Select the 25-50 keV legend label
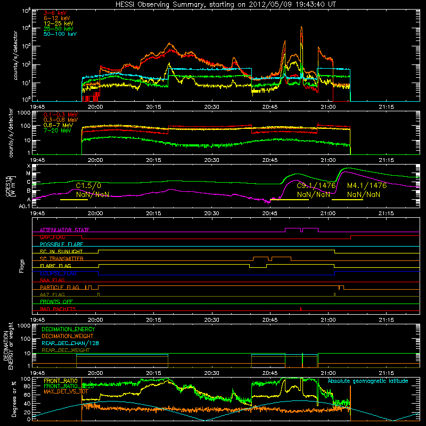The height and width of the screenshot is (426, 426). click(59, 29)
